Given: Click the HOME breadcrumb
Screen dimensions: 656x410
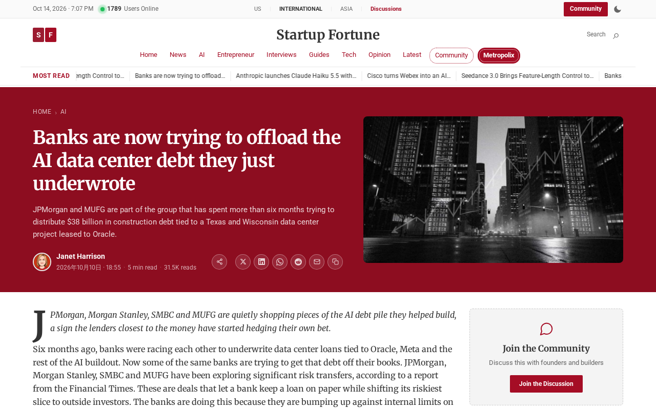Looking at the screenshot, I should 42,112.
